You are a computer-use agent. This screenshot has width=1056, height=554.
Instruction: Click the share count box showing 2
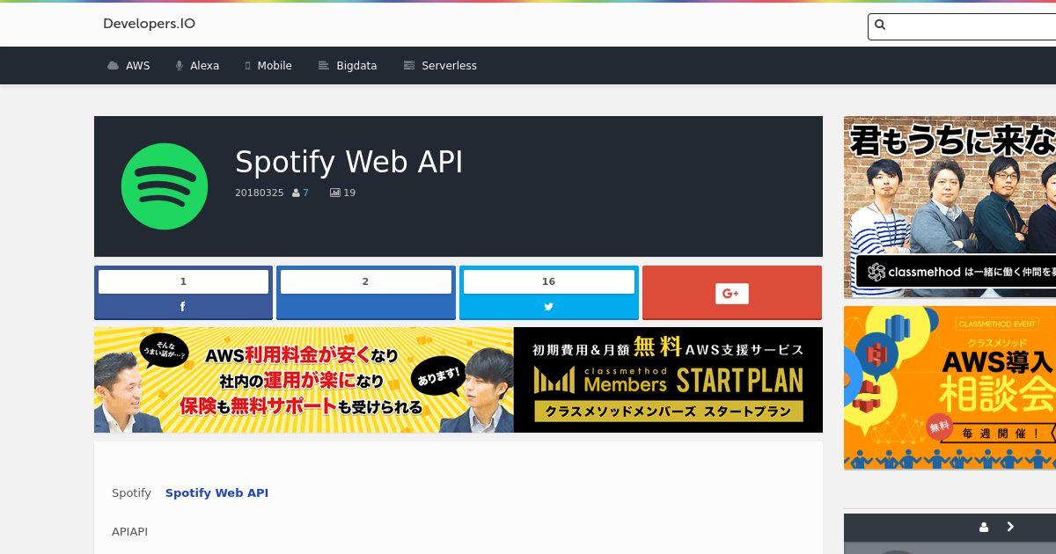click(x=365, y=281)
